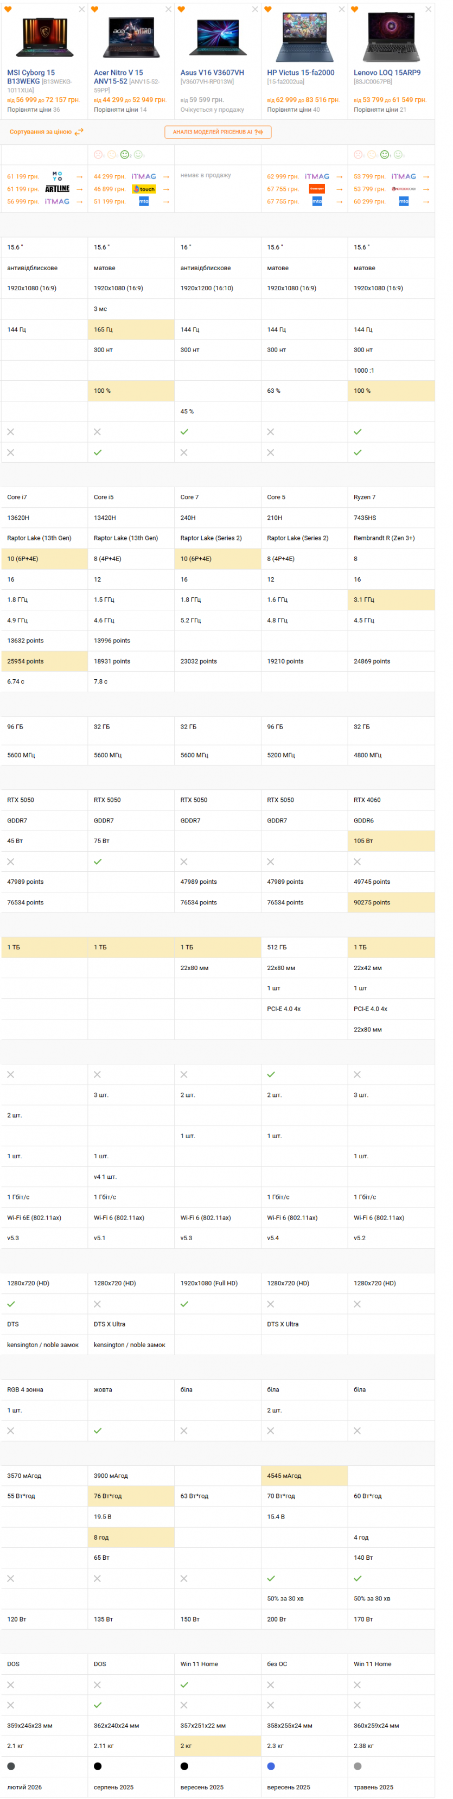Select the grey color swatch for Lenovo LOQ

(358, 1766)
